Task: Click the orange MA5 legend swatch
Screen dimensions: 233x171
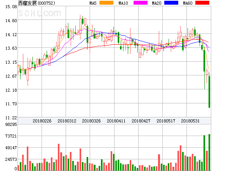Action: [x=106, y=3]
